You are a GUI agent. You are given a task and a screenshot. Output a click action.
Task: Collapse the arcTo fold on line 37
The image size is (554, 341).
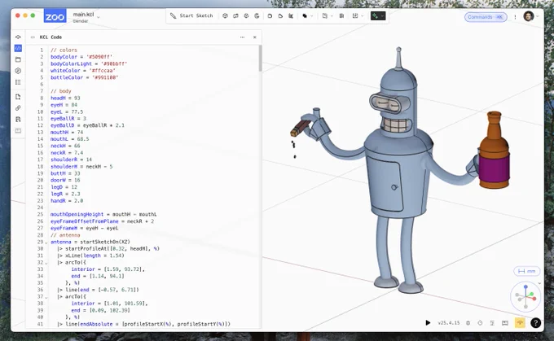coord(46,297)
